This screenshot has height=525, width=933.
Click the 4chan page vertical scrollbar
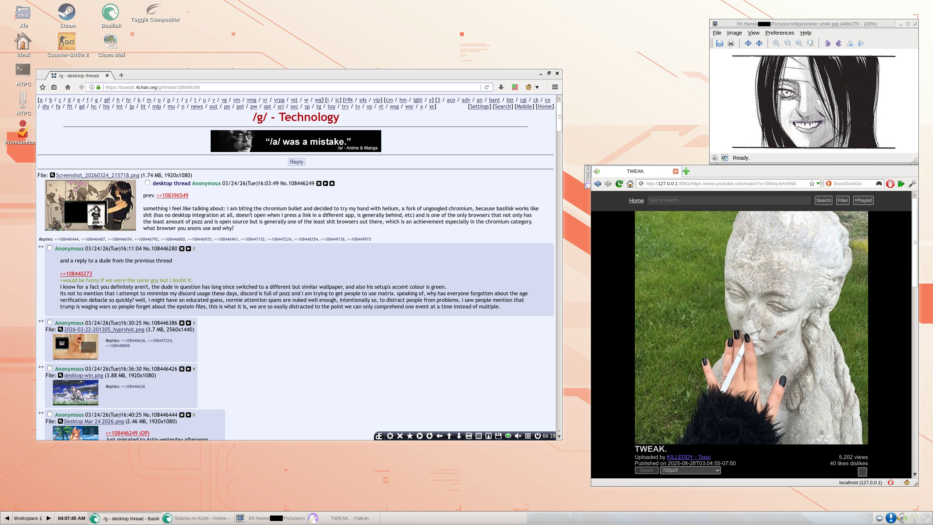pyautogui.click(x=559, y=117)
